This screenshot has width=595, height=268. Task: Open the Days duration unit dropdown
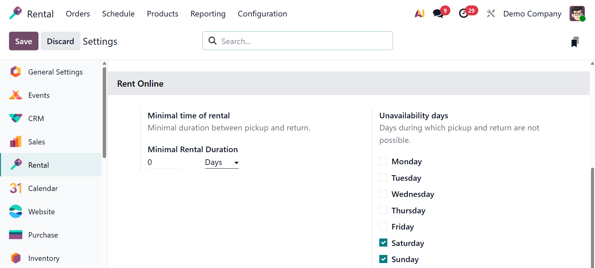(x=222, y=162)
